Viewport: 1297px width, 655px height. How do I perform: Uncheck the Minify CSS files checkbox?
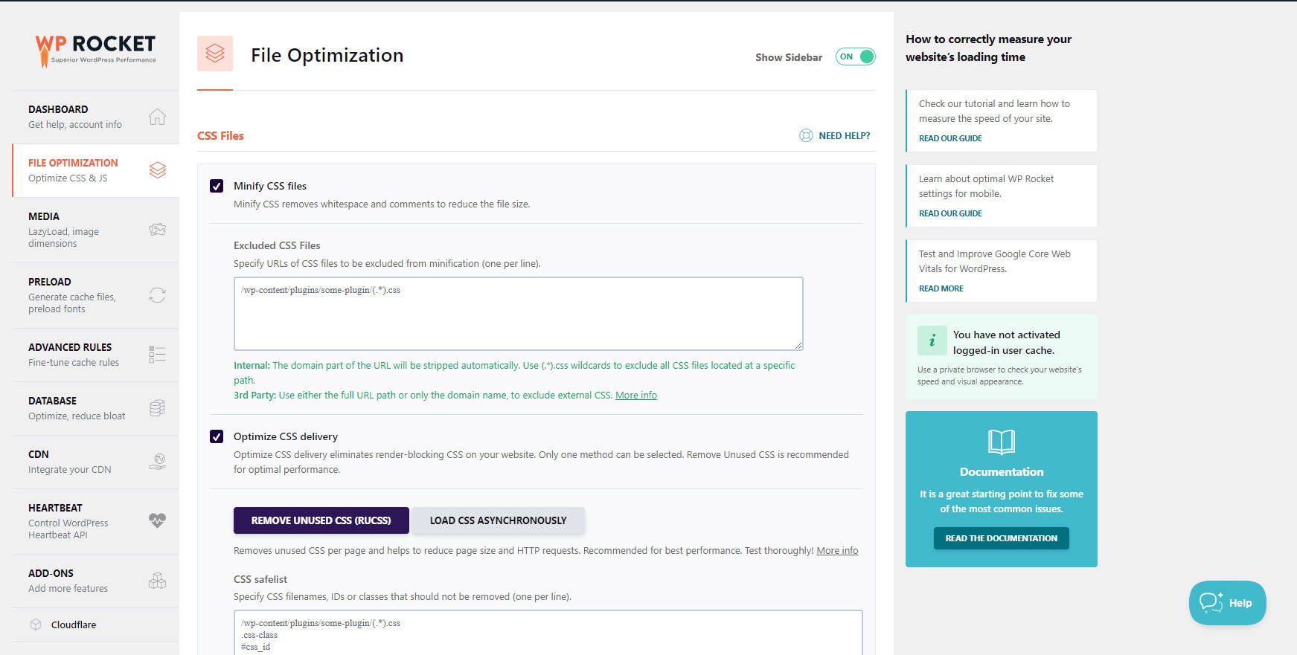click(x=217, y=186)
